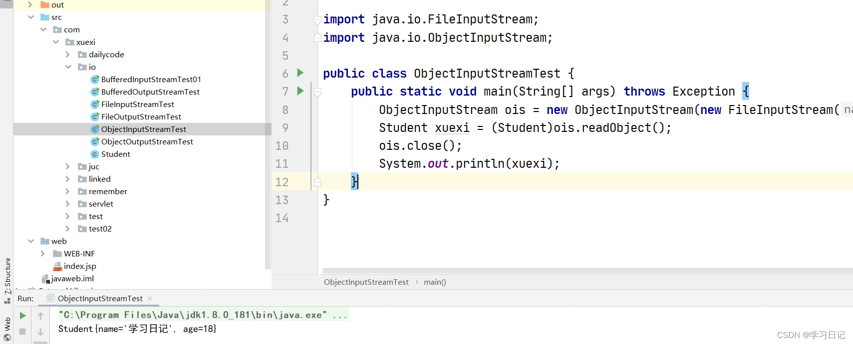This screenshot has width=853, height=344.
Task: Click the index.jsp file icon
Action: click(x=57, y=266)
